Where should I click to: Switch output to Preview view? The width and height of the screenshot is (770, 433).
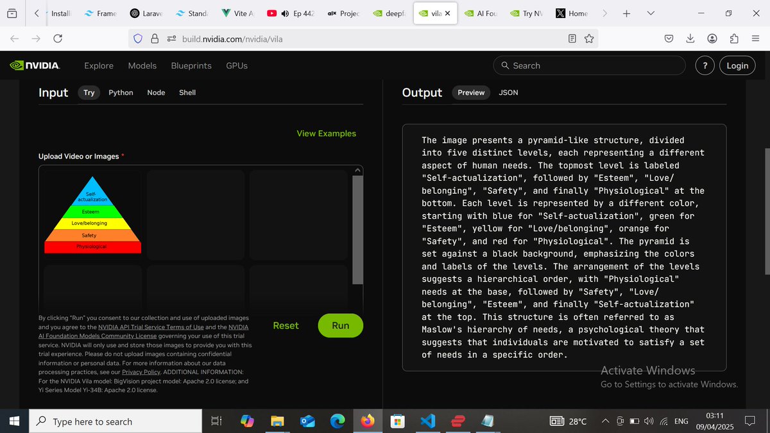pyautogui.click(x=471, y=92)
